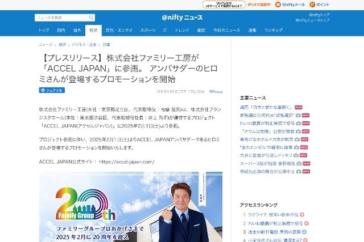The height and width of the screenshot is (242, 364).
Task: Open the 雑誌 navigation tab
Action: (x=201, y=30)
